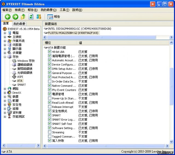Refresh using the green arrows page icon
Image resolution: width=175 pixels, height=155 pixels.
[x=31, y=17]
